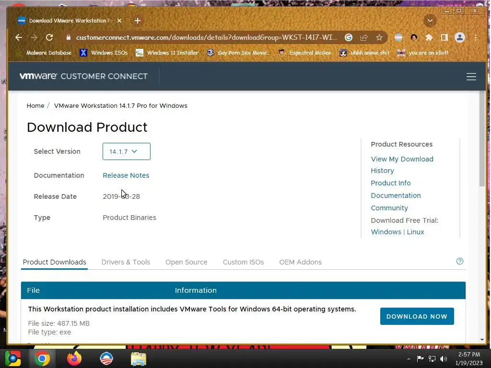Open the volume speaker tray icon
491x368 pixels.
click(x=444, y=358)
